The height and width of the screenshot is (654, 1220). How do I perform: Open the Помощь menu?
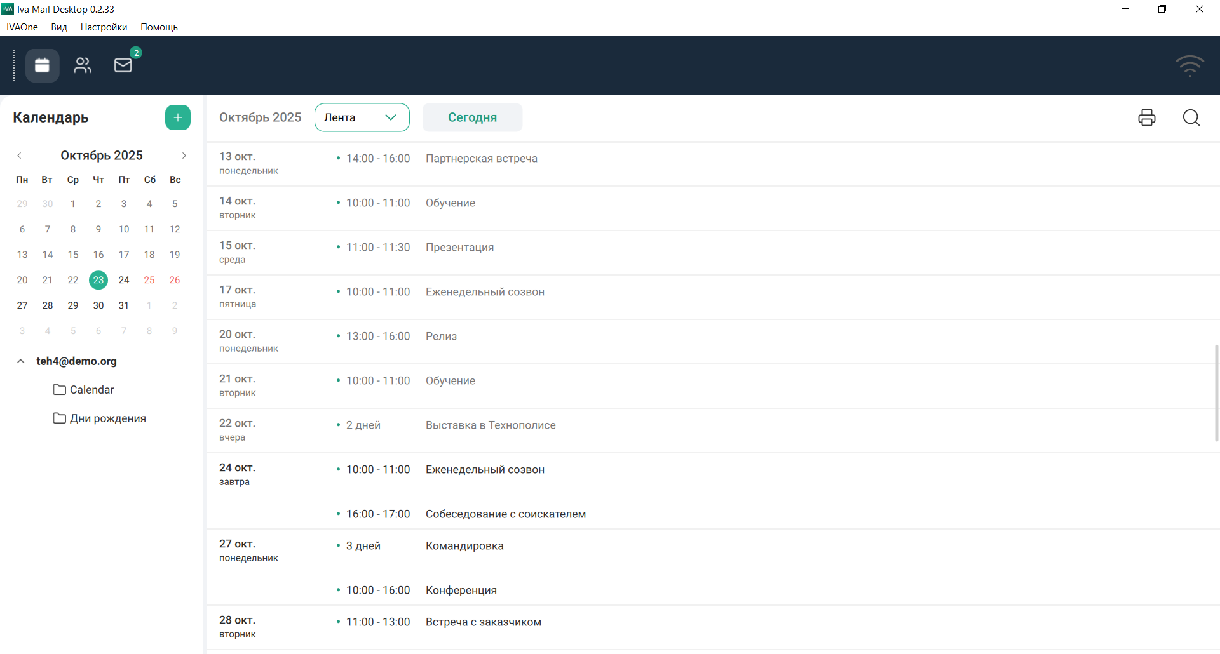159,27
